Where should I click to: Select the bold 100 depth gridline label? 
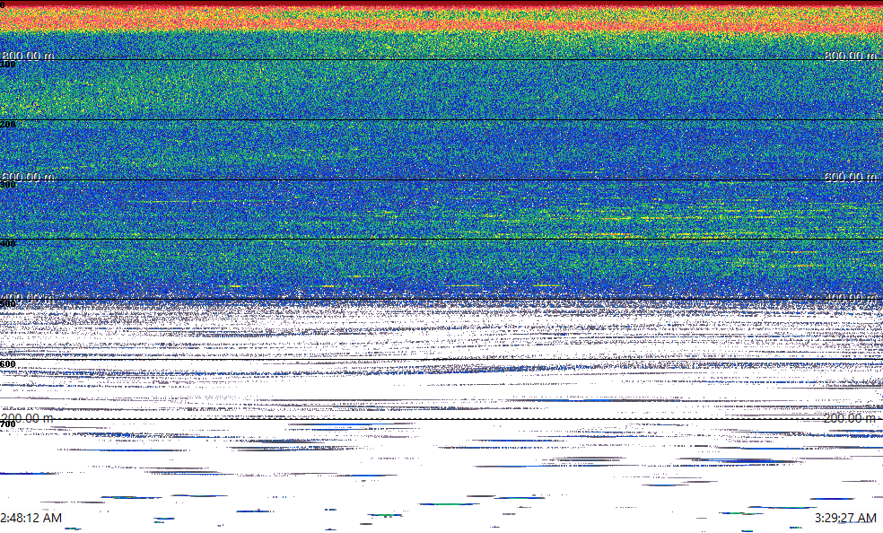(8, 65)
